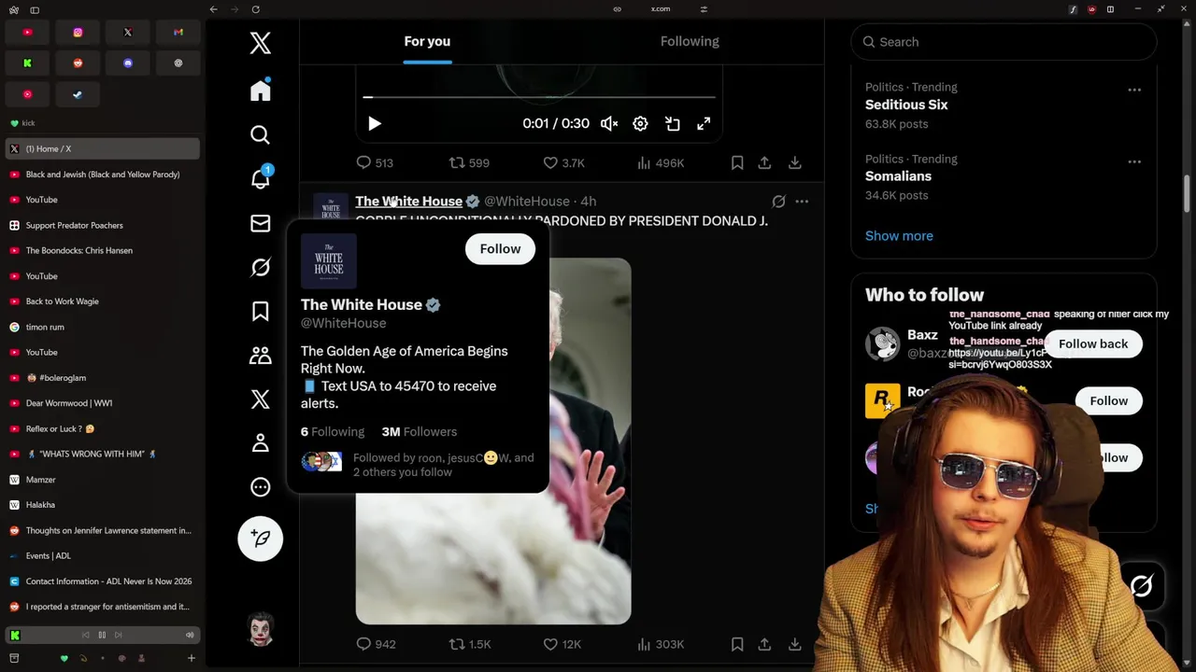Click the page vertical scrollbar

(1188, 194)
